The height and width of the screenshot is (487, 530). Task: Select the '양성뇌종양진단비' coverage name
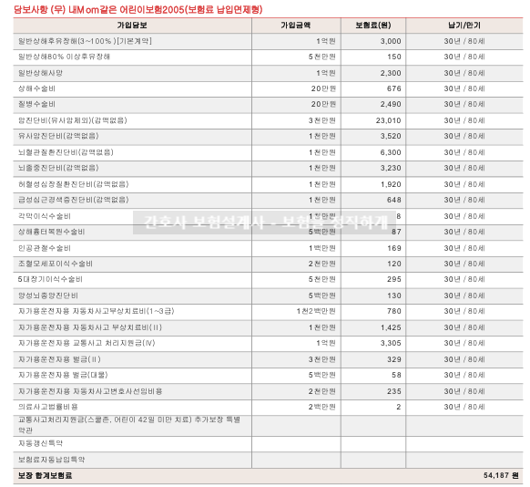pyautogui.click(x=48, y=295)
